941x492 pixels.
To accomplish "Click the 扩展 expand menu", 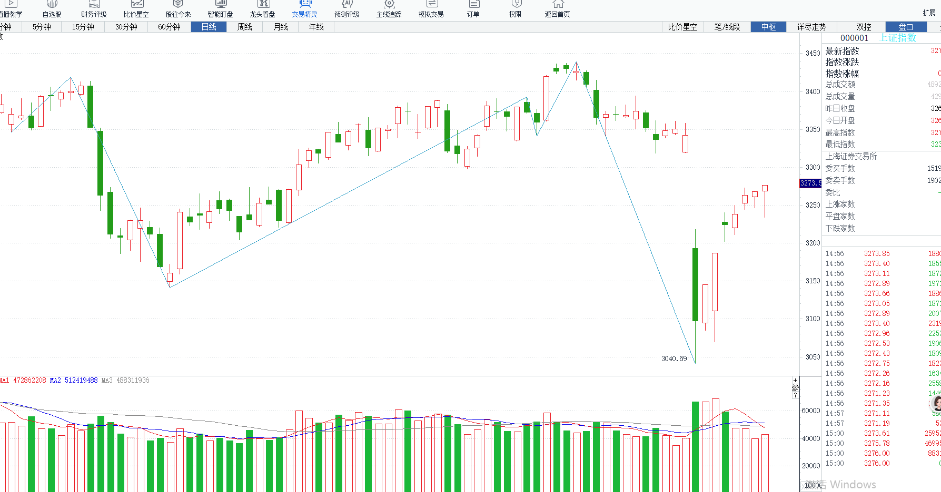I will (x=929, y=13).
